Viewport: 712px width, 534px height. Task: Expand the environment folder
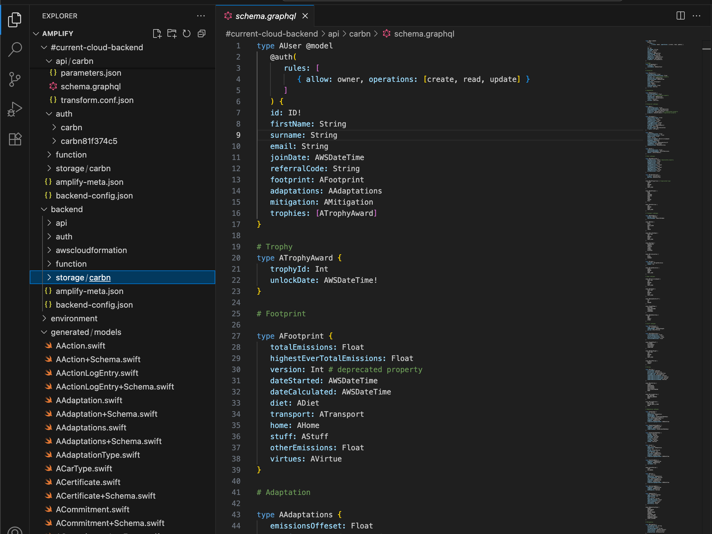coord(74,318)
